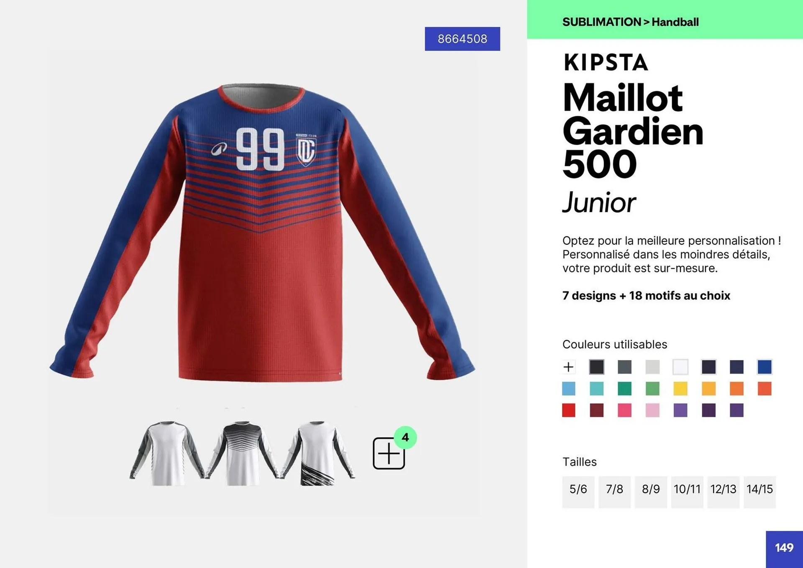Click the plus icon showing 4 more designs
This screenshot has width=803, height=568.
click(x=389, y=453)
